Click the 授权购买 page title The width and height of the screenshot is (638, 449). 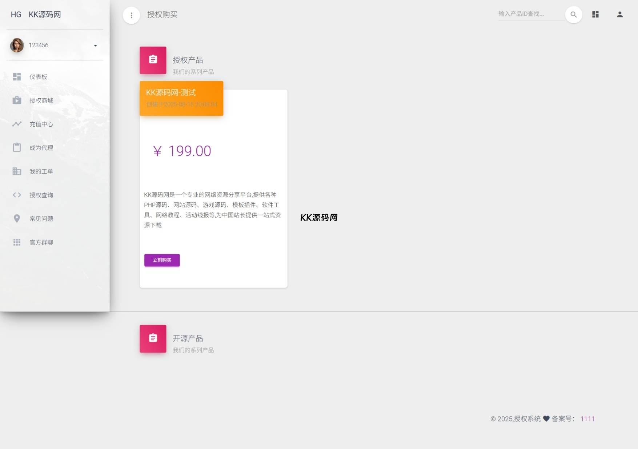[x=162, y=15]
